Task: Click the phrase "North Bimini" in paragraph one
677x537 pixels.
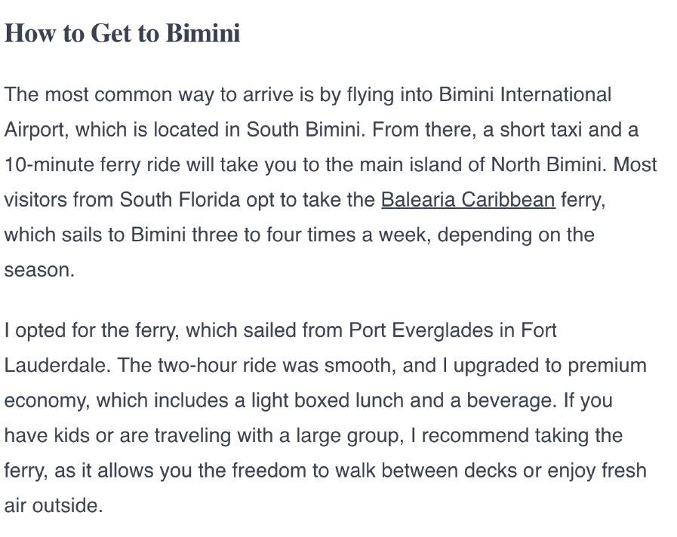Action: pos(546,164)
